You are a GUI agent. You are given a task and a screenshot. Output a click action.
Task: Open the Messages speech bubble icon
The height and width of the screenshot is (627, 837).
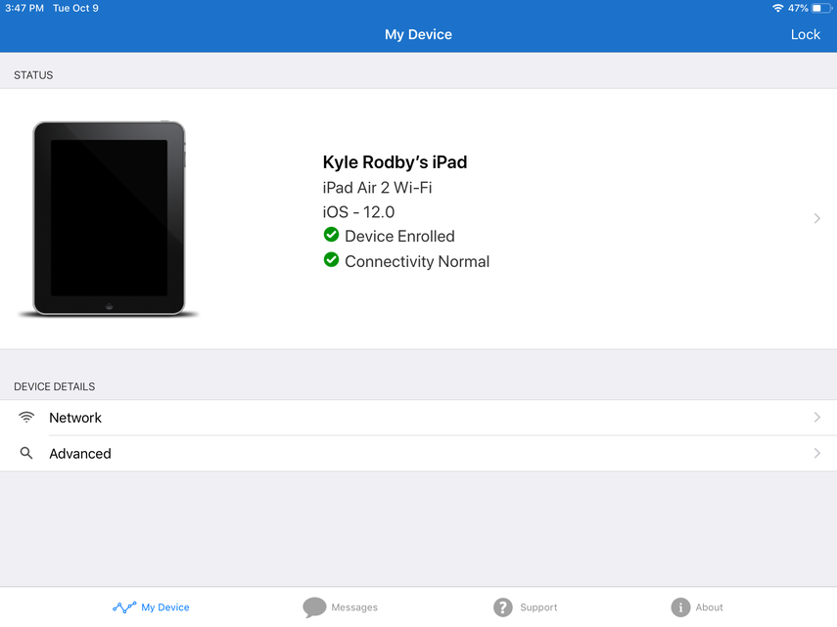click(x=314, y=607)
